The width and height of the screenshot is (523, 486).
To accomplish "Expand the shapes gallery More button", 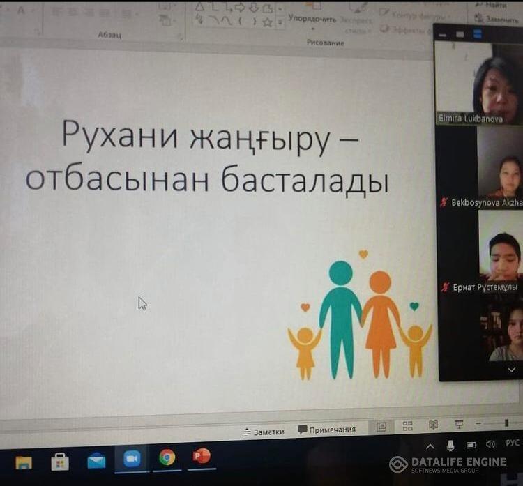I will [280, 23].
